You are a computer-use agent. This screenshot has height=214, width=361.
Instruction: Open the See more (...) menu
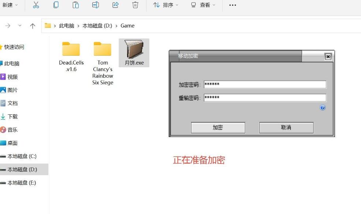click(x=232, y=5)
